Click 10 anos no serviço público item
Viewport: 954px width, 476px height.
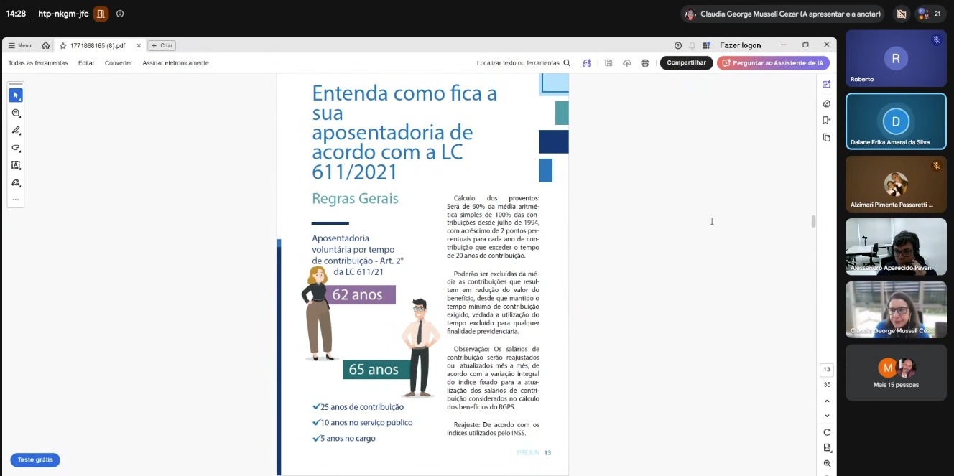[362, 423]
